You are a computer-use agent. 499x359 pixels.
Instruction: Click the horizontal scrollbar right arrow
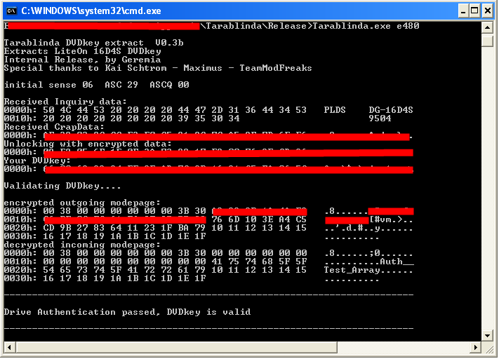pyautogui.click(x=476, y=348)
